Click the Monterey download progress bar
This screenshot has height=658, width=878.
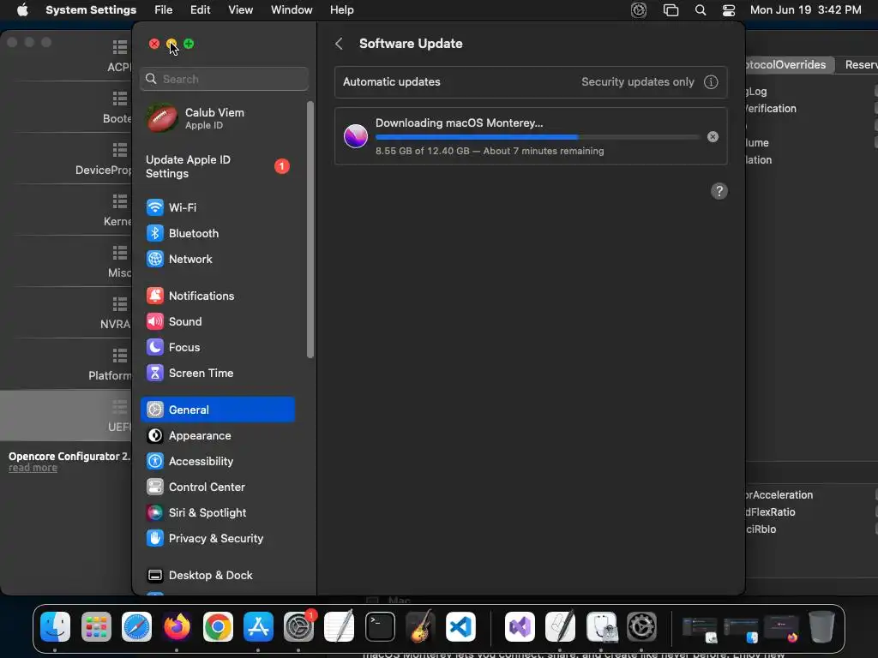(x=537, y=137)
